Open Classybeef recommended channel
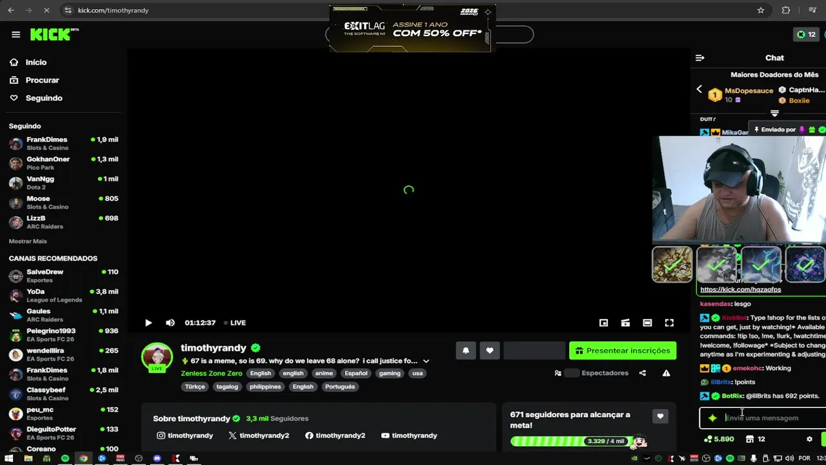The height and width of the screenshot is (465, 826). point(63,394)
